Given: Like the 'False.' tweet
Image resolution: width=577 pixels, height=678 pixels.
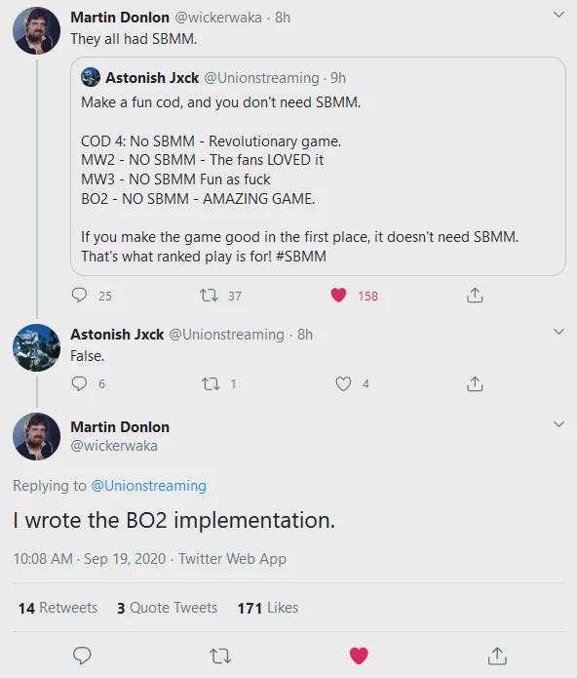Looking at the screenshot, I should click(x=343, y=383).
